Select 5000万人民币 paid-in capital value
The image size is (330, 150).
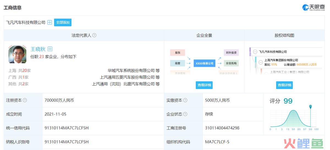(x=217, y=100)
